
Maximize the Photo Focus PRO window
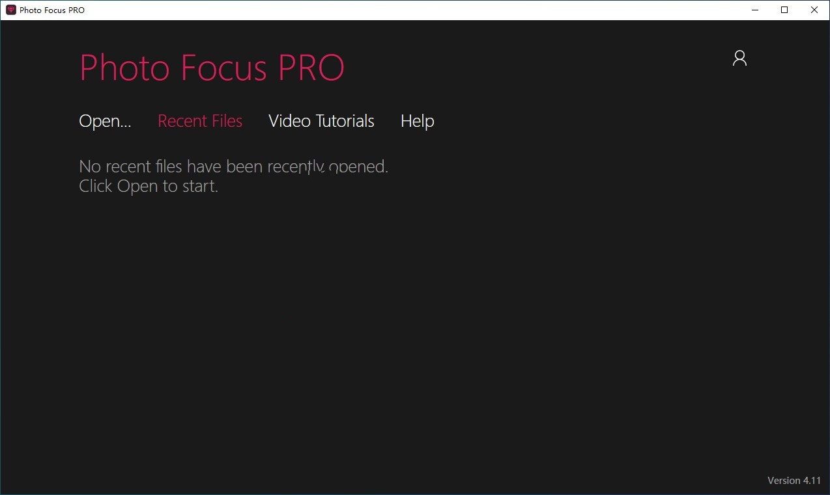[x=784, y=10]
